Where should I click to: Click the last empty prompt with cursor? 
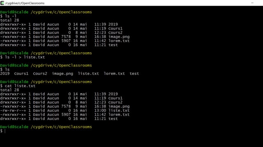tap(3, 131)
